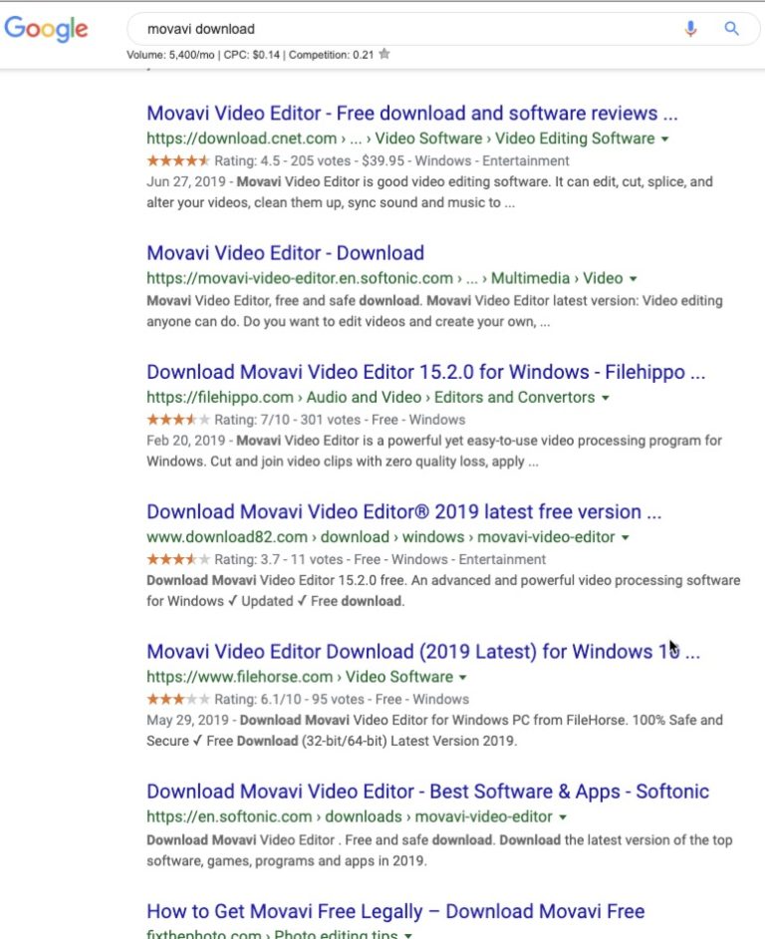Open 'Movavi Video Editor Download (2019 Latest)' result
The image size is (765, 939).
(422, 652)
